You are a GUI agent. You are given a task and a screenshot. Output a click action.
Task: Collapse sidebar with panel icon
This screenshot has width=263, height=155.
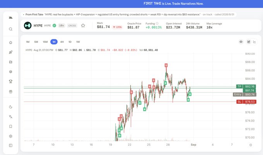[10, 145]
